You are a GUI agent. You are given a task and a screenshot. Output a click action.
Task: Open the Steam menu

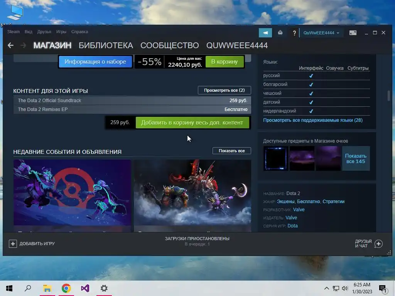pyautogui.click(x=14, y=32)
